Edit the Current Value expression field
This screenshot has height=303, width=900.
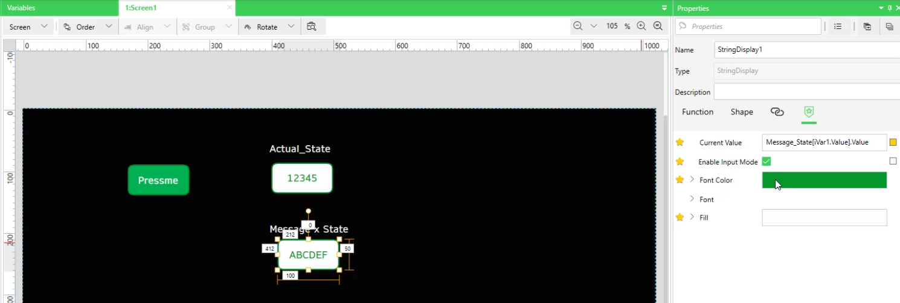(x=824, y=142)
